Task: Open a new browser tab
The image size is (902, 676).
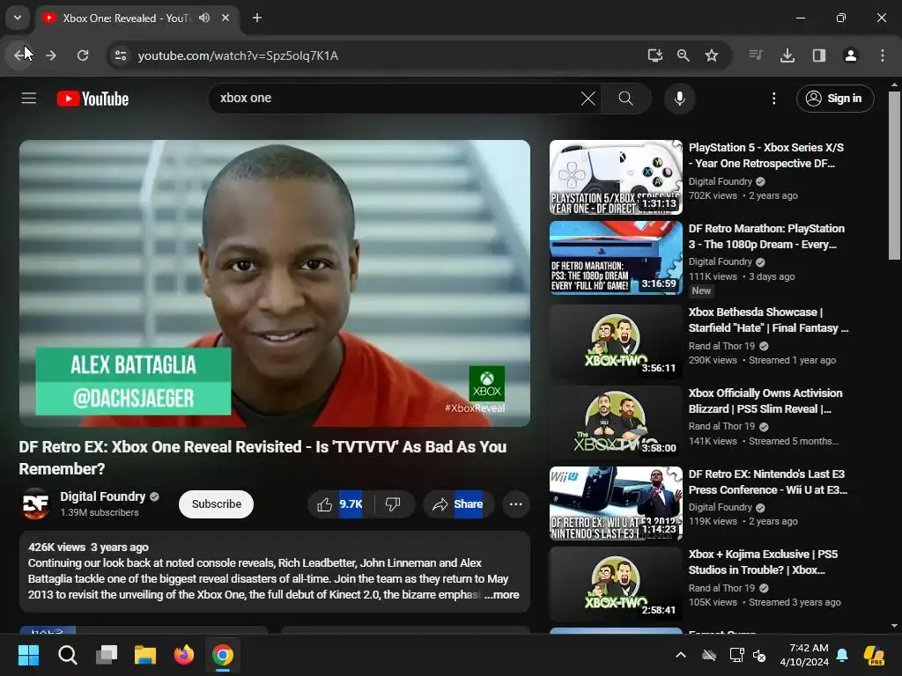Action: (257, 18)
